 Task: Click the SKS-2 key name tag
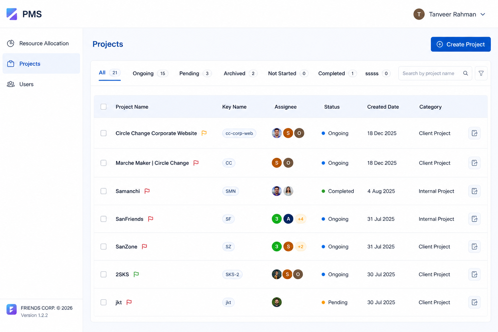[232, 274]
